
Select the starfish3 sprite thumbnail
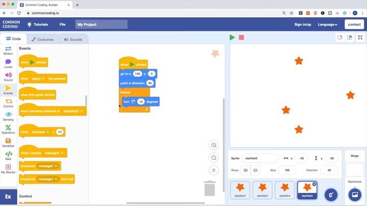240,190
